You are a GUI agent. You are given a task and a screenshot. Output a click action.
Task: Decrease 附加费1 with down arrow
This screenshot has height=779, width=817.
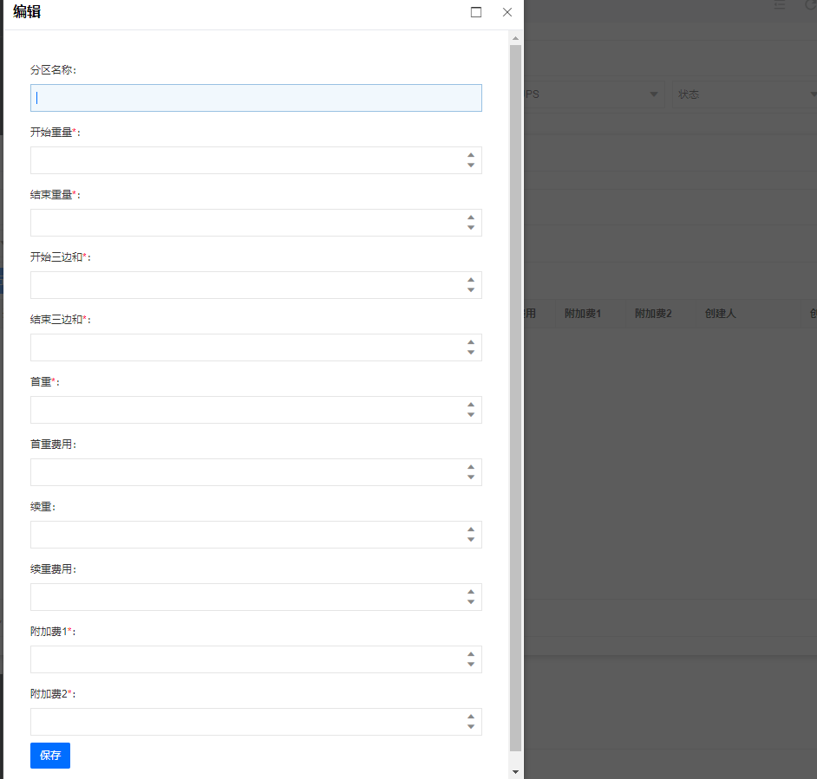[x=471, y=665]
